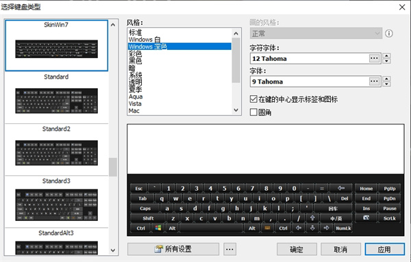
Task: Click the keyboard type list scrollbar thumb
Action: tap(113, 167)
